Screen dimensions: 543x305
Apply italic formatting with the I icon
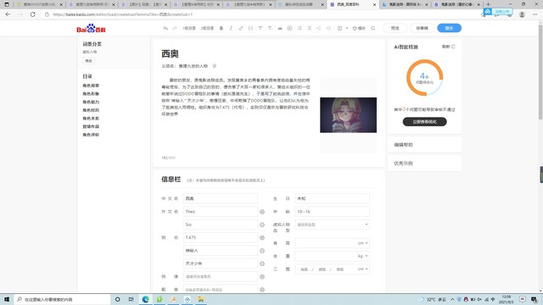pyautogui.click(x=231, y=28)
